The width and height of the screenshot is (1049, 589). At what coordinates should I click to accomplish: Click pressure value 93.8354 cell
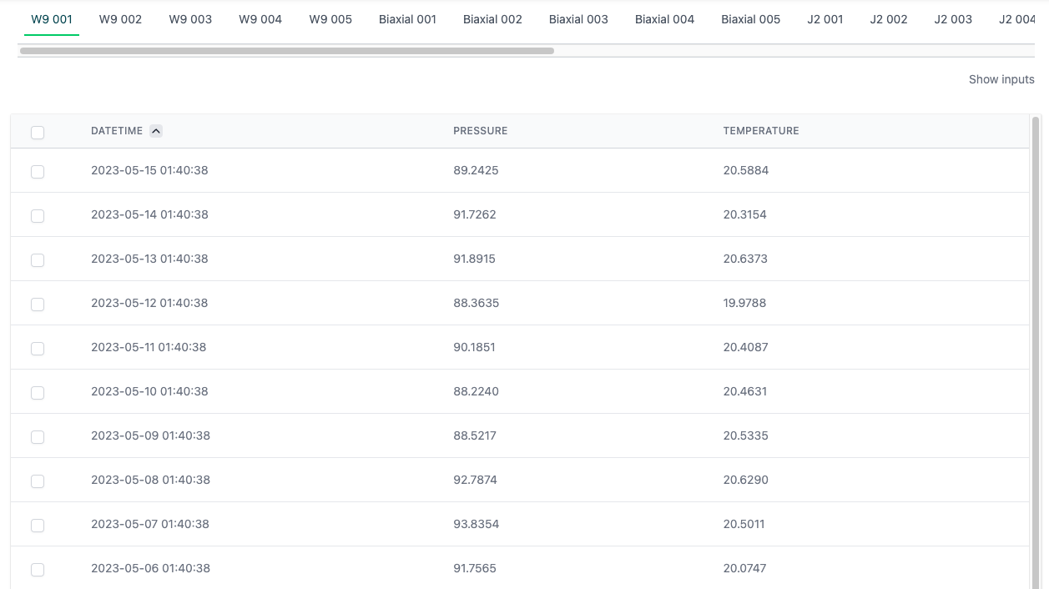pyautogui.click(x=476, y=524)
